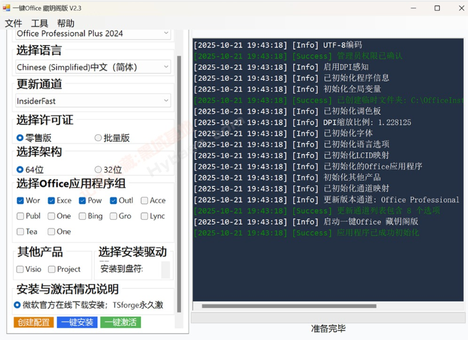Uncheck the Exce application checkbox
The height and width of the screenshot is (340, 468).
51,201
